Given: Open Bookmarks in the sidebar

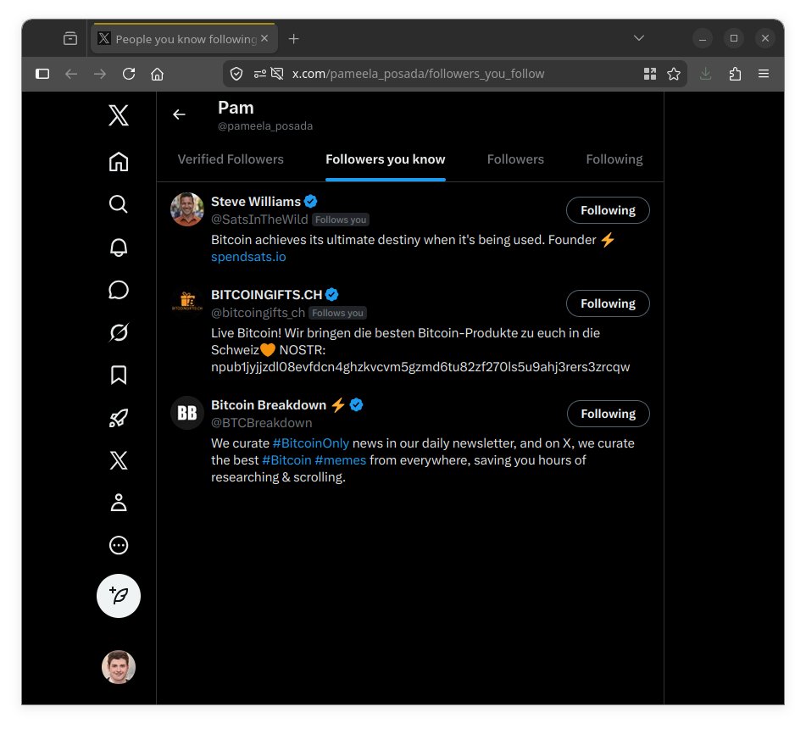Looking at the screenshot, I should (118, 375).
